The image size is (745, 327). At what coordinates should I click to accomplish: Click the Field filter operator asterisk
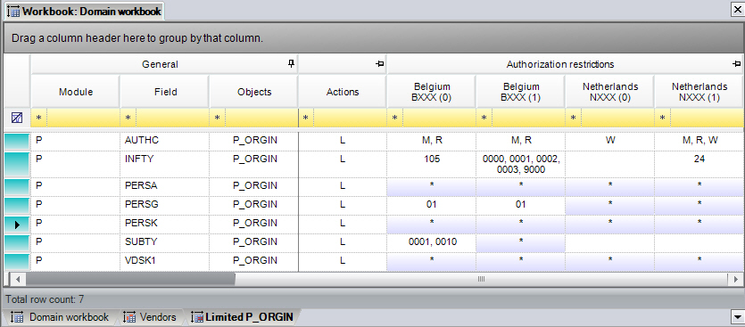pyautogui.click(x=128, y=118)
